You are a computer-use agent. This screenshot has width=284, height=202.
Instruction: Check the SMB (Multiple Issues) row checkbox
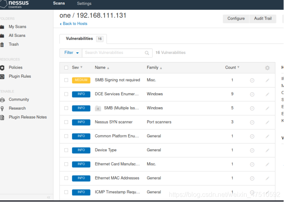[66, 108]
